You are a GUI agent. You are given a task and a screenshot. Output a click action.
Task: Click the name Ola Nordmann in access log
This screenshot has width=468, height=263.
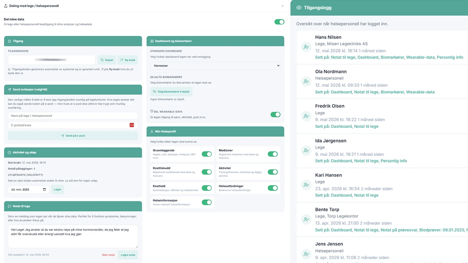331,72
